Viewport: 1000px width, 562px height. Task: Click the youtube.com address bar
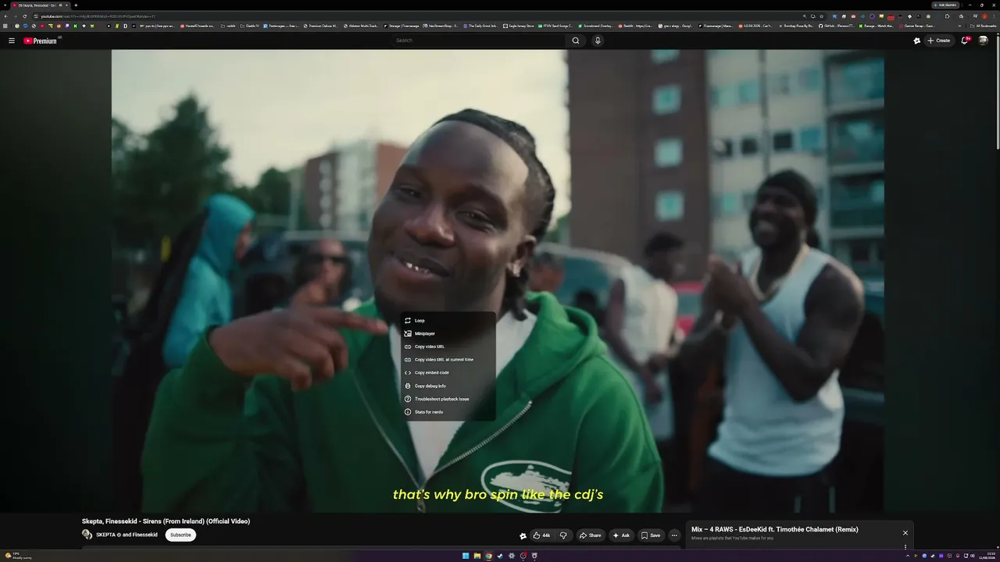click(422, 16)
